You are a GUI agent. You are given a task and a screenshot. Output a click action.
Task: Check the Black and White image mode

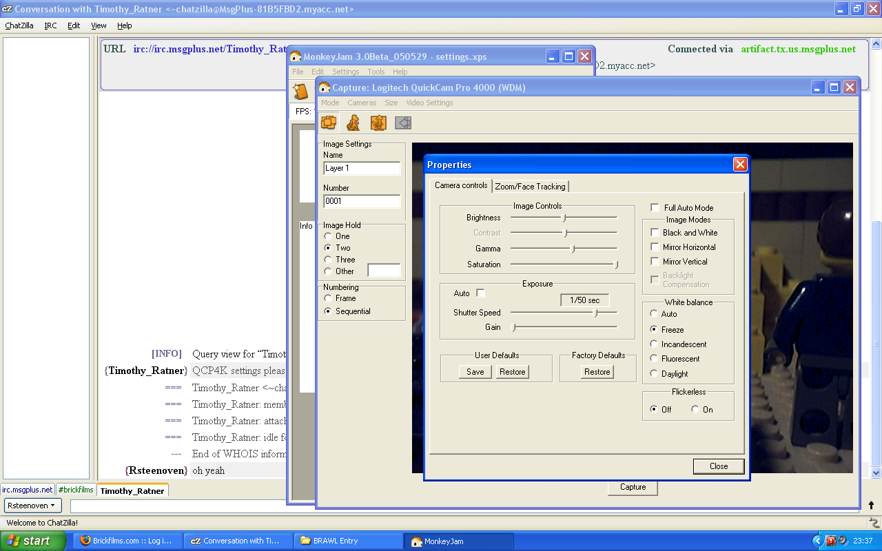(x=655, y=233)
